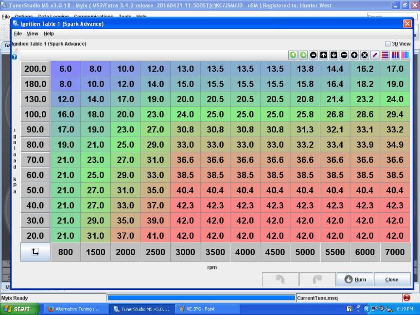420x315 pixels.
Task: Click the table axis swap icon
Action: [x=35, y=252]
